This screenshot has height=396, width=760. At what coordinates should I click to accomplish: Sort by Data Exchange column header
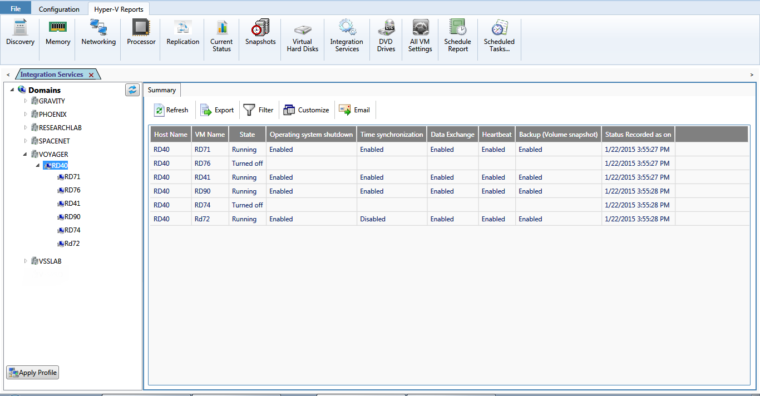(x=452, y=134)
